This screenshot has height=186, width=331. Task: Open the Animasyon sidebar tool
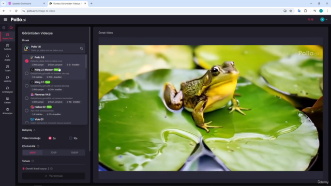[x=8, y=89]
